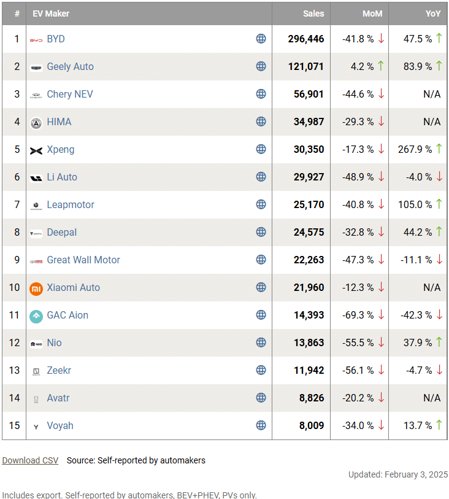The height and width of the screenshot is (499, 449).
Task: Click the GAC Aion teal logo
Action: 36,315
